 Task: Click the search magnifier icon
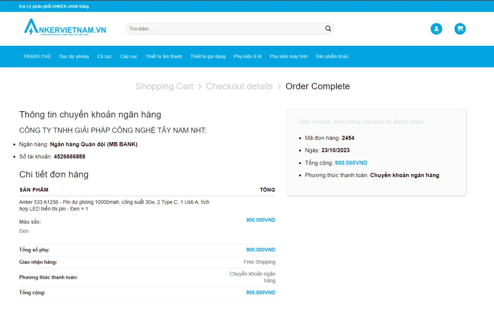point(328,29)
